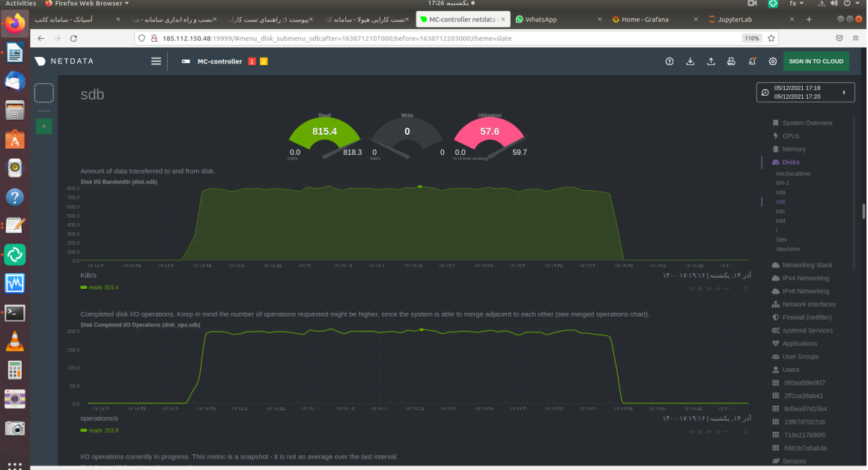This screenshot has height=470, width=868.
Task: Go back in Firefox
Action: click(x=41, y=39)
